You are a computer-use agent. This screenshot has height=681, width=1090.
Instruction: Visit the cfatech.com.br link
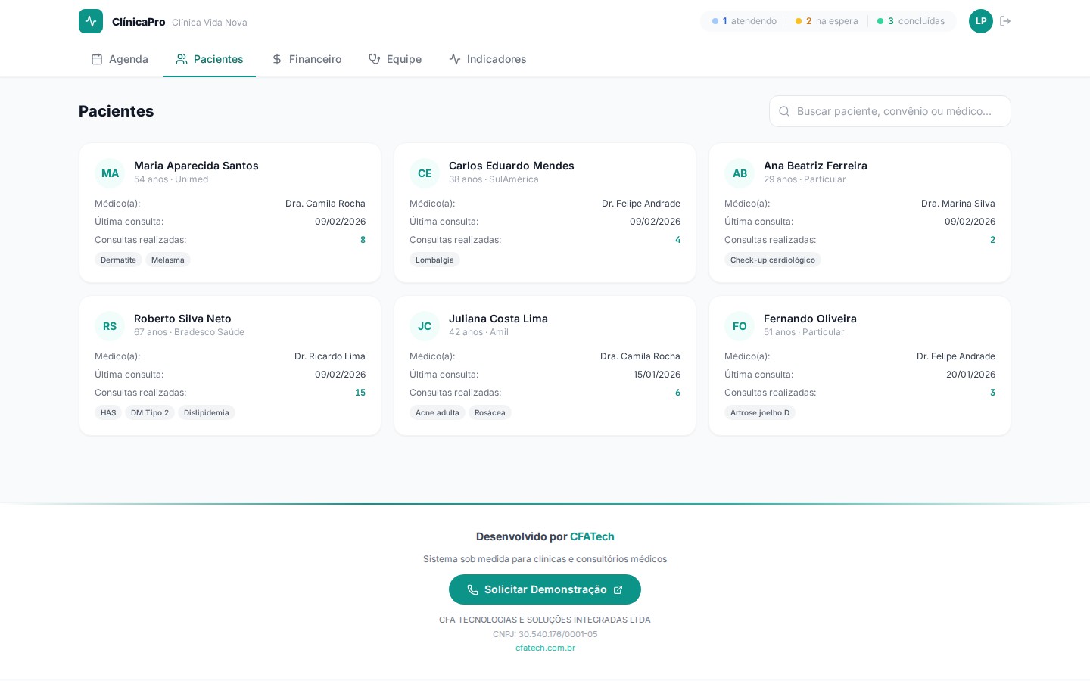tap(545, 648)
